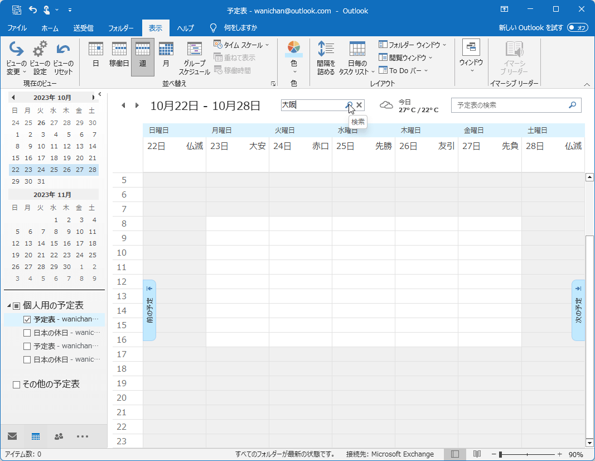Viewport: 595px width, 461px height.
Task: Check first 日本の休日 calendar checkbox
Action: click(x=27, y=333)
